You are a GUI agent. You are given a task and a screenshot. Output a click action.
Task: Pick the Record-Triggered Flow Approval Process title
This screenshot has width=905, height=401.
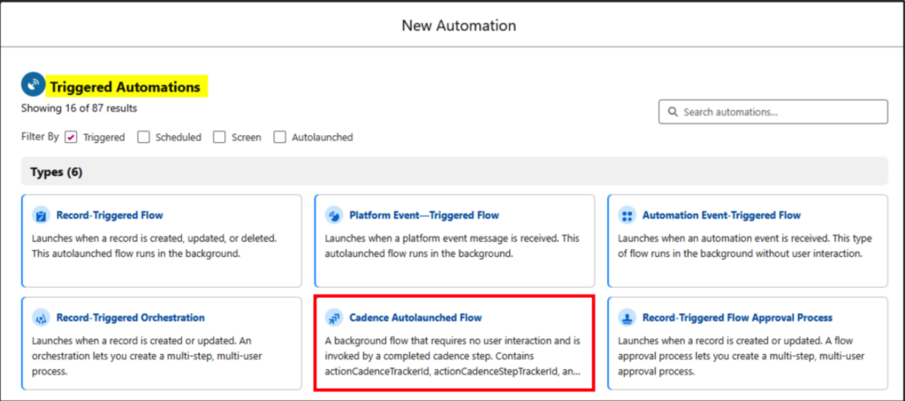(738, 318)
